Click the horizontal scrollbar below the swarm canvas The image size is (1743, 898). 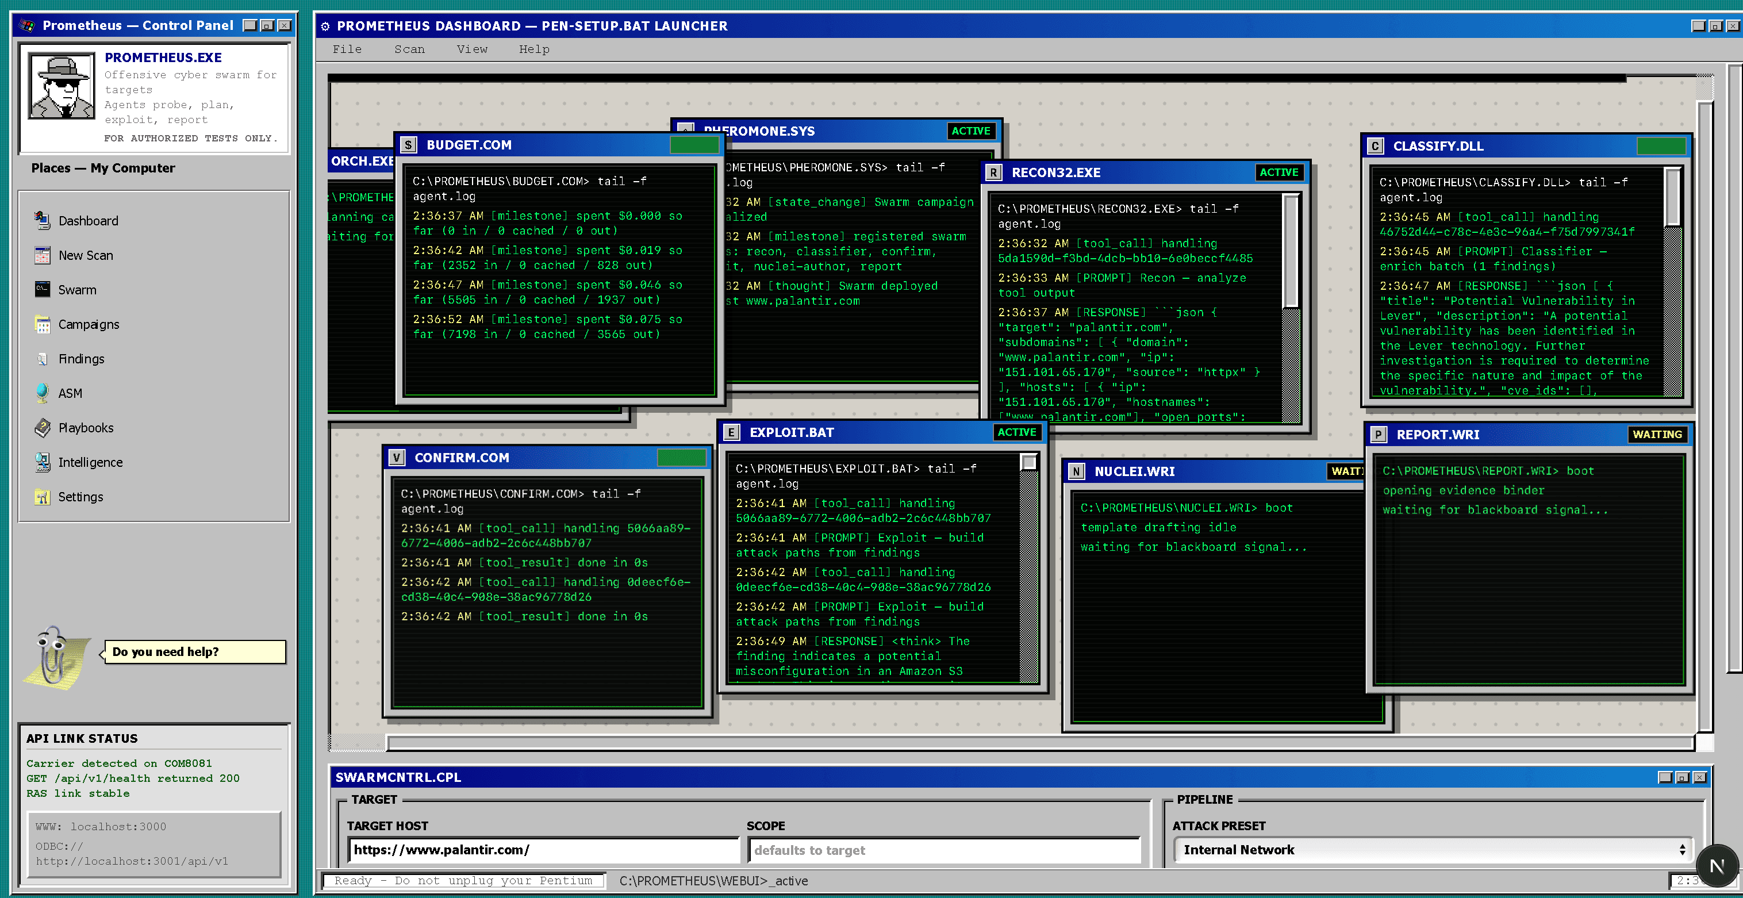[1039, 743]
